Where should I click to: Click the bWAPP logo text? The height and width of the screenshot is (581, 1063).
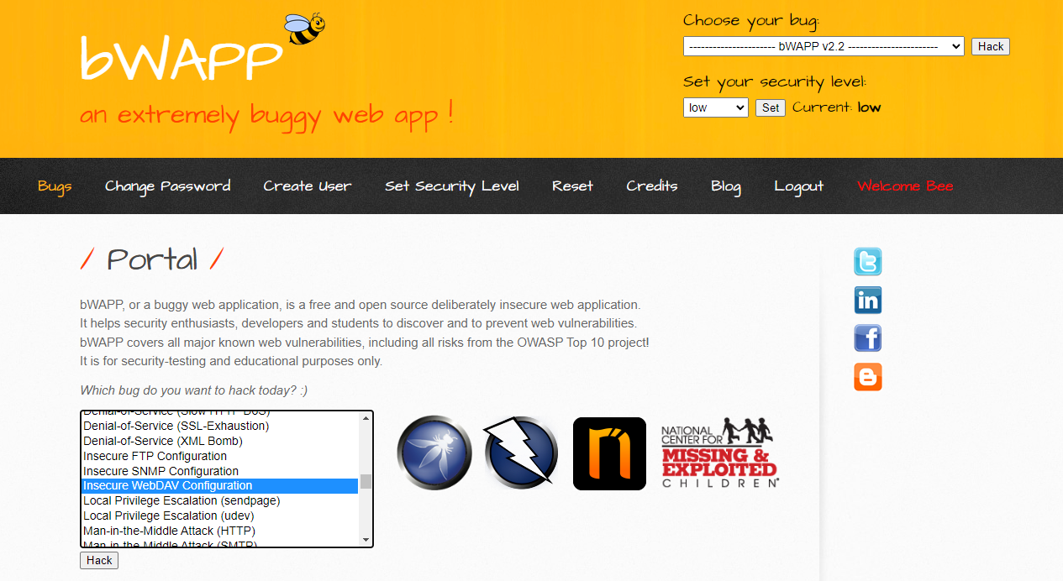pyautogui.click(x=181, y=59)
